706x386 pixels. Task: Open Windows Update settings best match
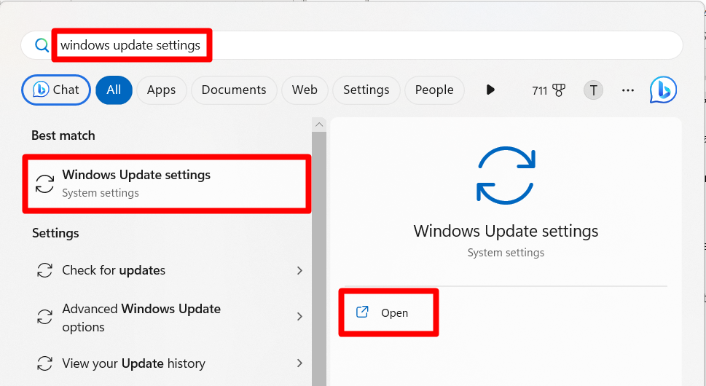click(x=167, y=184)
